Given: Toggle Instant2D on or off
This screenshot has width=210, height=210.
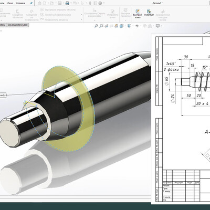Looking at the screenshot, I should [149, 13].
